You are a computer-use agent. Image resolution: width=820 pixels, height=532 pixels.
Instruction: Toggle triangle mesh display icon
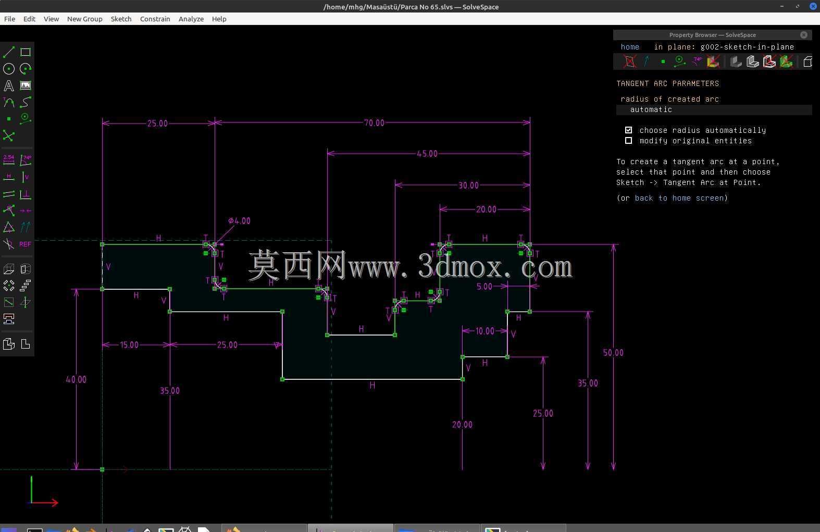[786, 61]
